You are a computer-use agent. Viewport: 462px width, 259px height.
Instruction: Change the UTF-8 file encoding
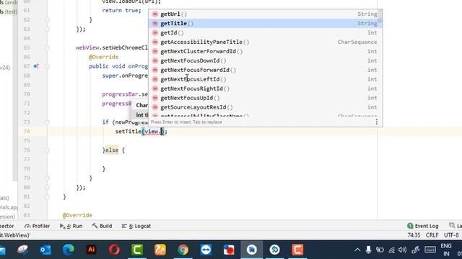point(451,235)
